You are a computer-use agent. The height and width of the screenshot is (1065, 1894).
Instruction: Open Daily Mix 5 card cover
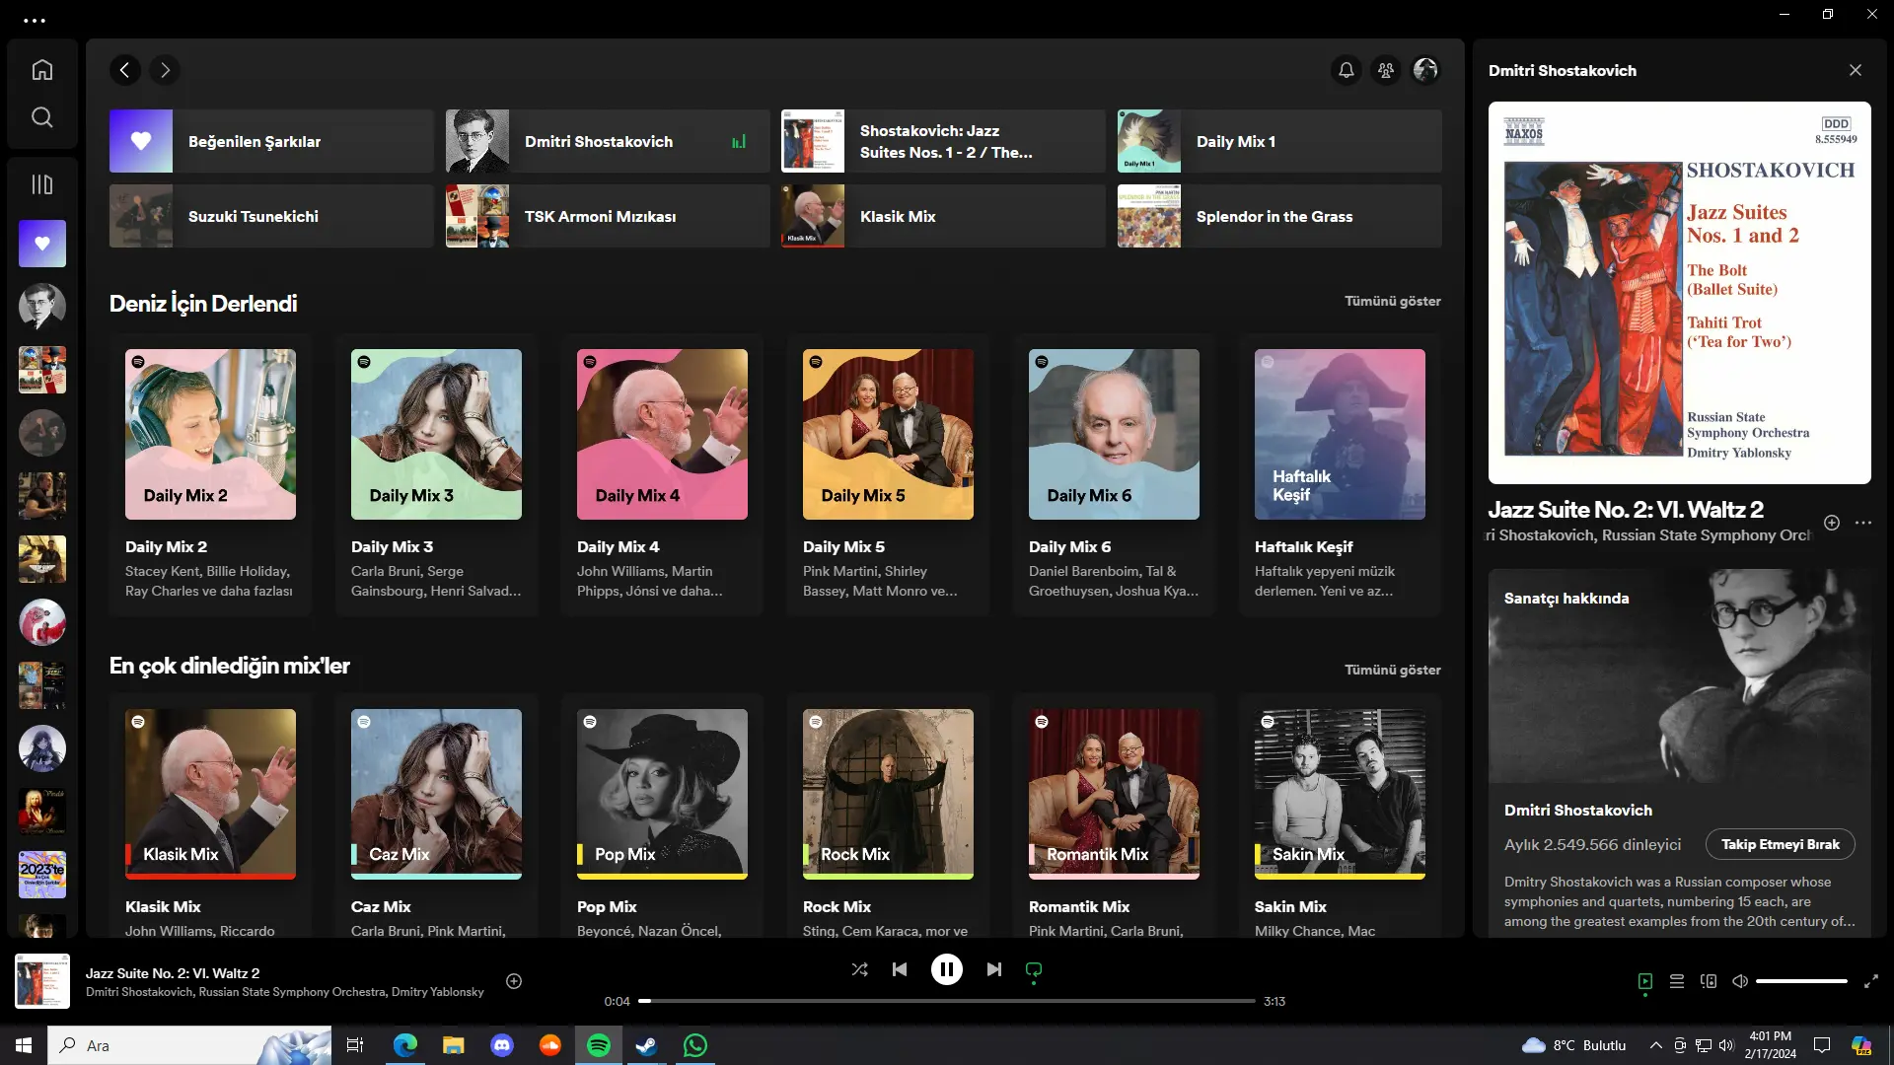[888, 434]
